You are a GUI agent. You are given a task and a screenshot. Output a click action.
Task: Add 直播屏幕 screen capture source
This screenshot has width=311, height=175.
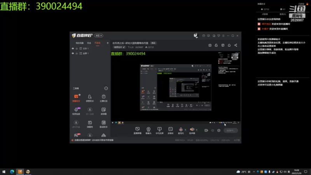tap(138, 131)
